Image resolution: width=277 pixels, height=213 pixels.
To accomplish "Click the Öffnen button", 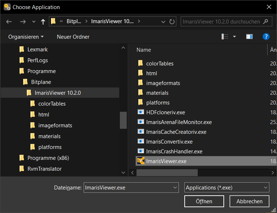I will (204, 201).
